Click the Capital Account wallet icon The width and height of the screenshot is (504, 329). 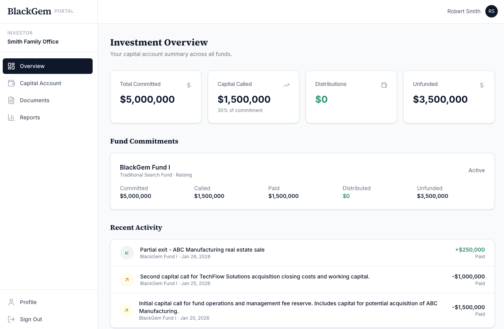pyautogui.click(x=11, y=83)
